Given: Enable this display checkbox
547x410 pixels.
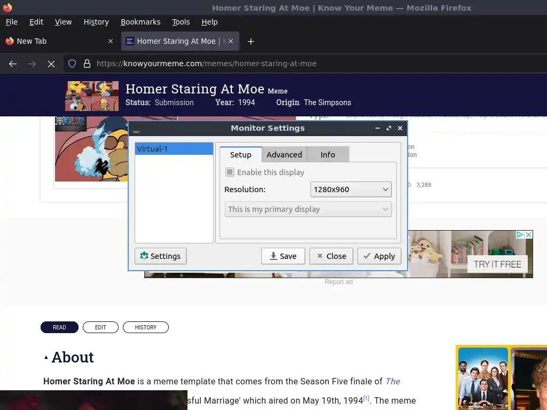Looking at the screenshot, I should coord(230,172).
